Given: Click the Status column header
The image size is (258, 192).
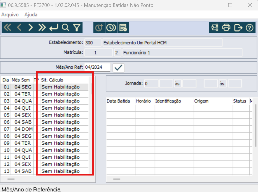Looking at the screenshot, I should pyautogui.click(x=239, y=101).
